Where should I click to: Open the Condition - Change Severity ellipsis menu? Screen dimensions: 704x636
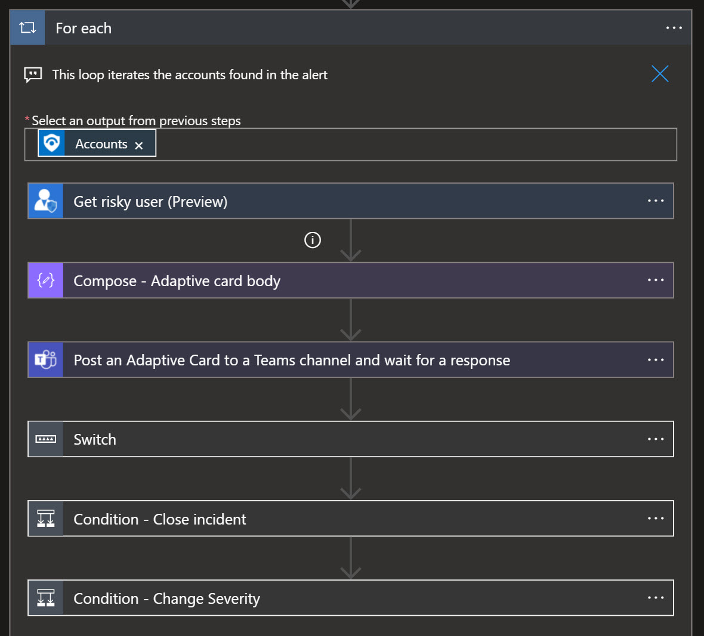point(656,598)
